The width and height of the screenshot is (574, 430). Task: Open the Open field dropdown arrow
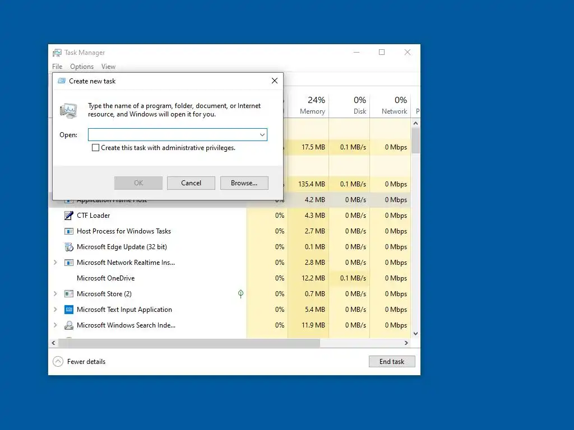(x=262, y=134)
